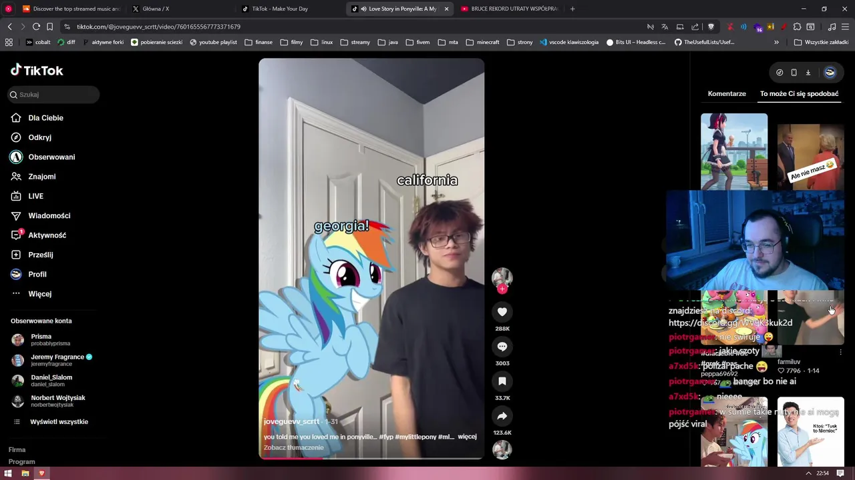Image resolution: width=855 pixels, height=480 pixels.
Task: Open linux bookmark folder
Action: 321,42
